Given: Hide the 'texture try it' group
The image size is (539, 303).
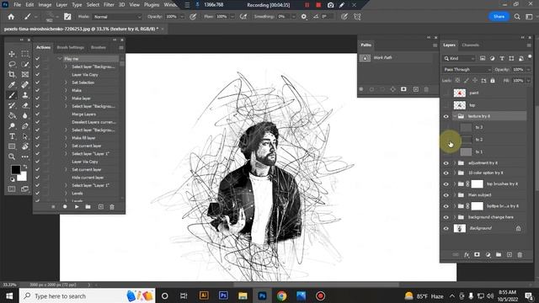Looking at the screenshot, I should [x=446, y=116].
